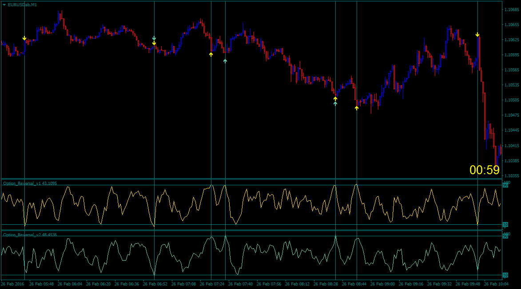Image resolution: width=521 pixels, height=289 pixels.
Task: Click the 1.10385 price label
Action: 512,161
